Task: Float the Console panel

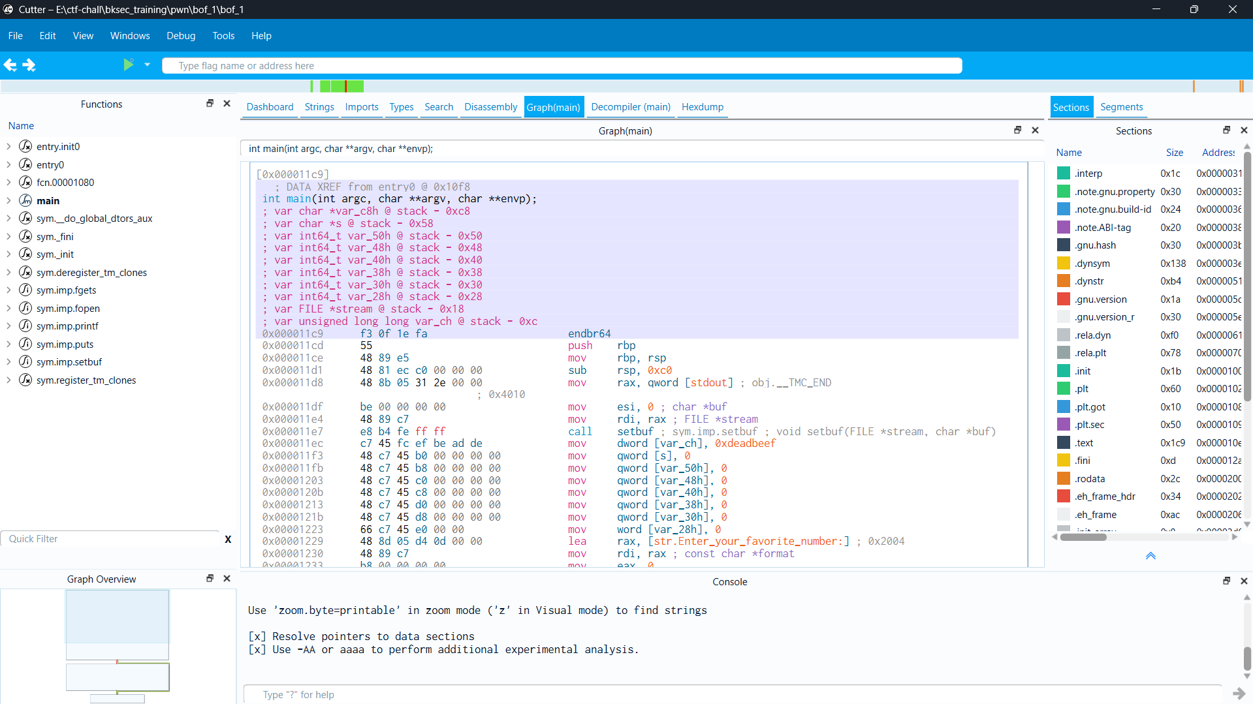Action: pyautogui.click(x=1226, y=581)
